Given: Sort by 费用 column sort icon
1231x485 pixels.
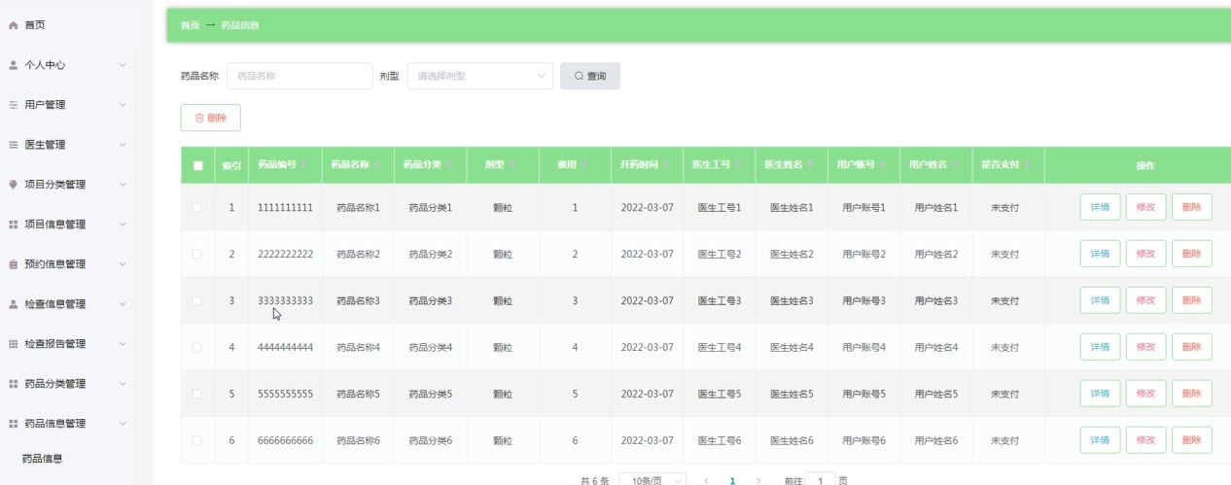Looking at the screenshot, I should coord(584,165).
